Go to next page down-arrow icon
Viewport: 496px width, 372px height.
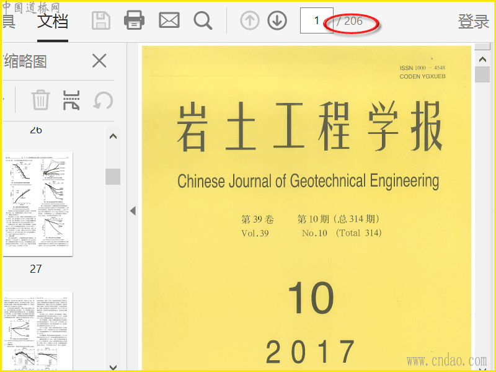(277, 21)
